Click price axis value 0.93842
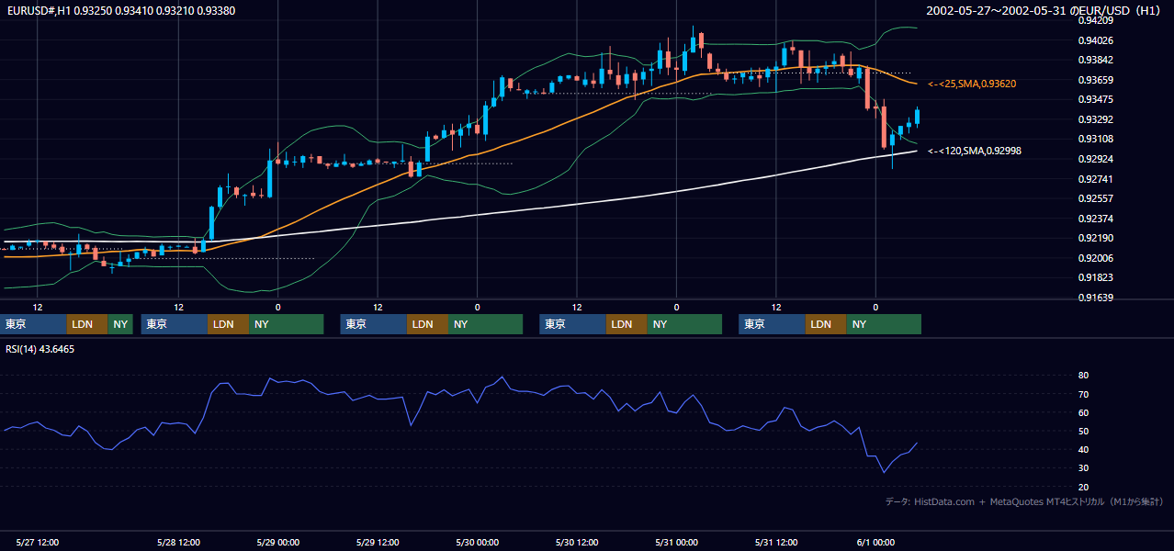The image size is (1174, 551). 1095,60
